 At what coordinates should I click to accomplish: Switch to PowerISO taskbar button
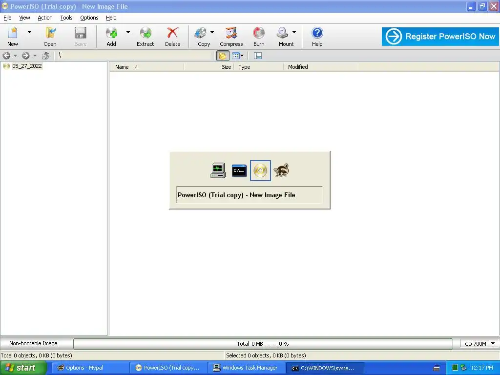[168, 368]
